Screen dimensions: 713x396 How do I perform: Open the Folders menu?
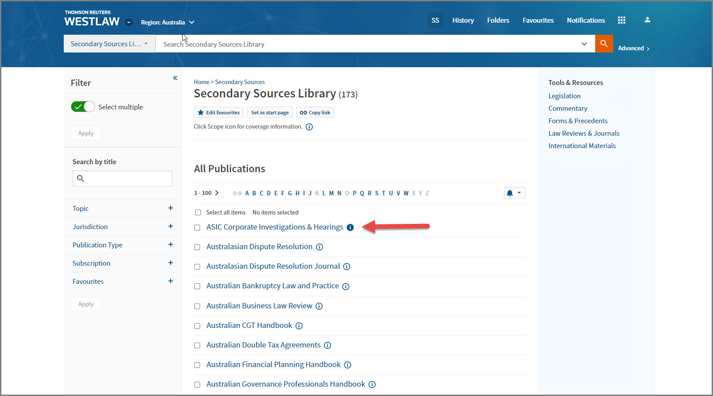[x=498, y=20]
